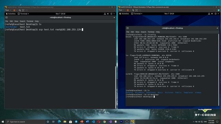Screen dimensions: 221x124
Task: Open Premiere Pro from taskbar
Action: click(121, 122)
